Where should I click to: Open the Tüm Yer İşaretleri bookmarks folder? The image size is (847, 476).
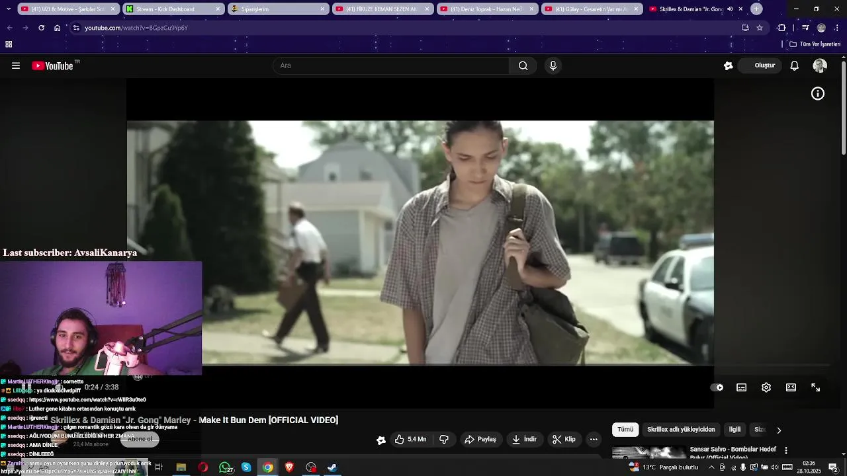[x=815, y=44]
